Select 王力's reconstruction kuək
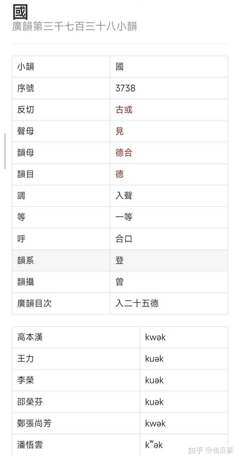Screen dimensions: 239x460 pyautogui.click(x=154, y=359)
